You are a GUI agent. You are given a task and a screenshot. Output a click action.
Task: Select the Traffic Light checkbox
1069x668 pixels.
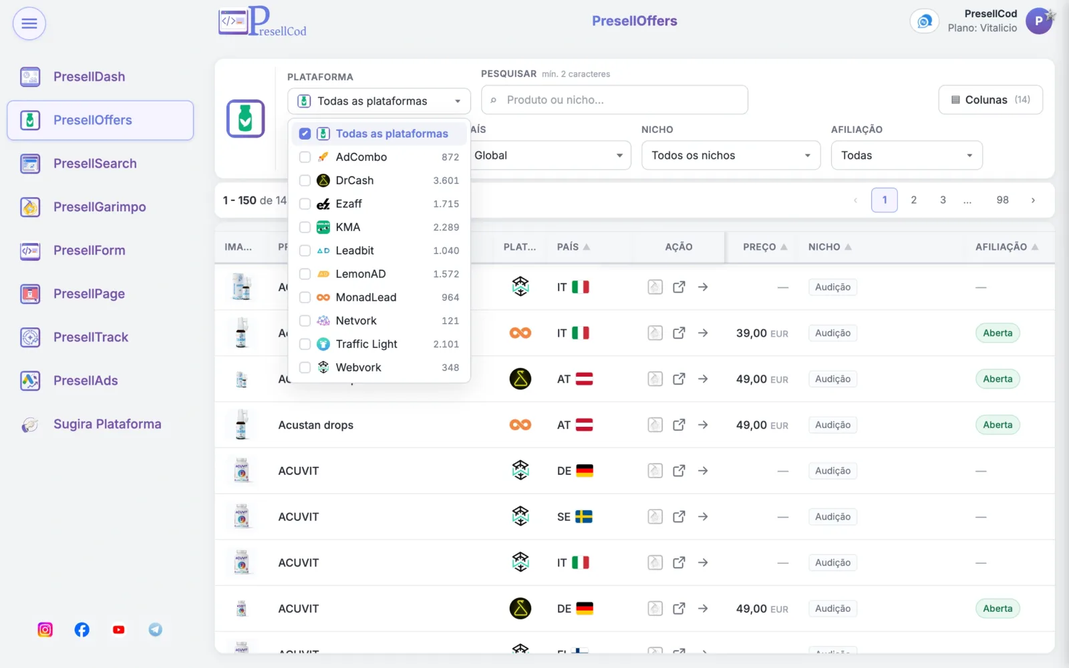click(305, 344)
